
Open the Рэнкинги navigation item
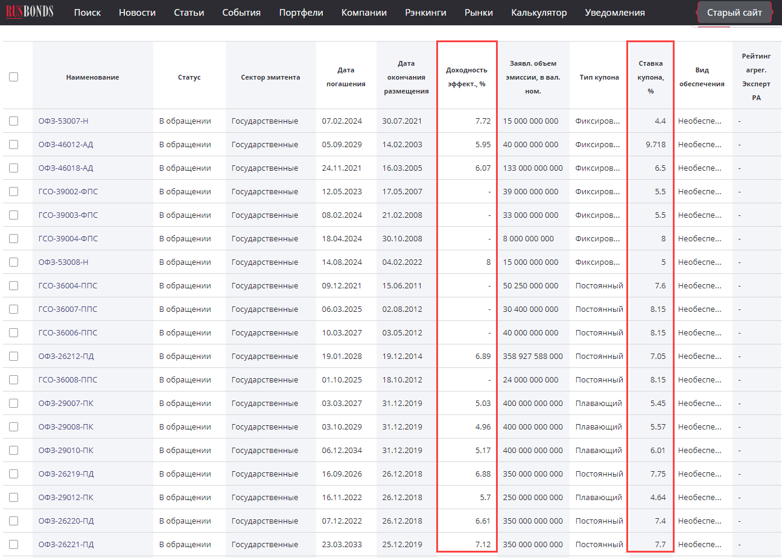tap(425, 13)
